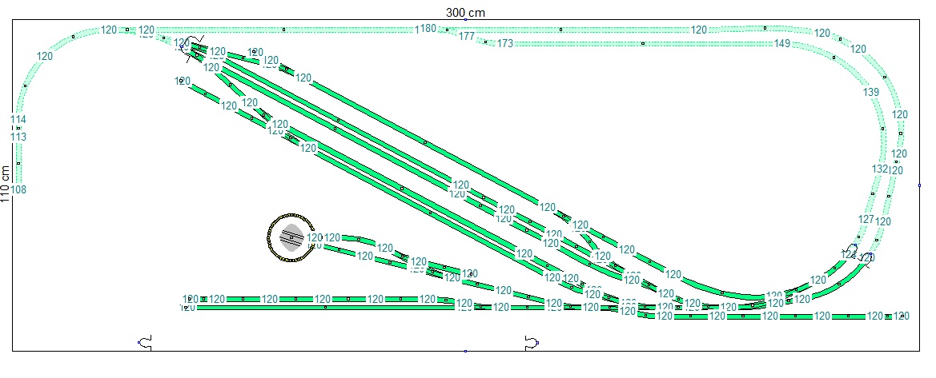Click the blue handle on top edge midpoint
The height and width of the screenshot is (378, 936).
[465, 20]
